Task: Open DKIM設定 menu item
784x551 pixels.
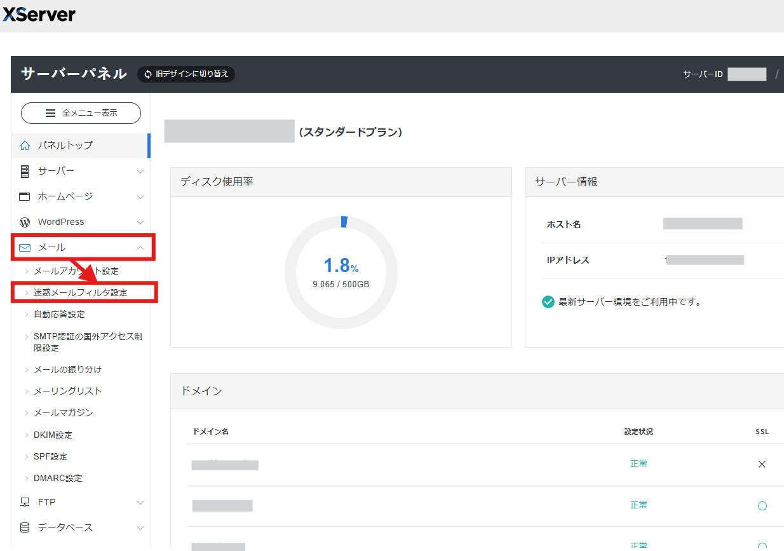Action: click(x=53, y=435)
